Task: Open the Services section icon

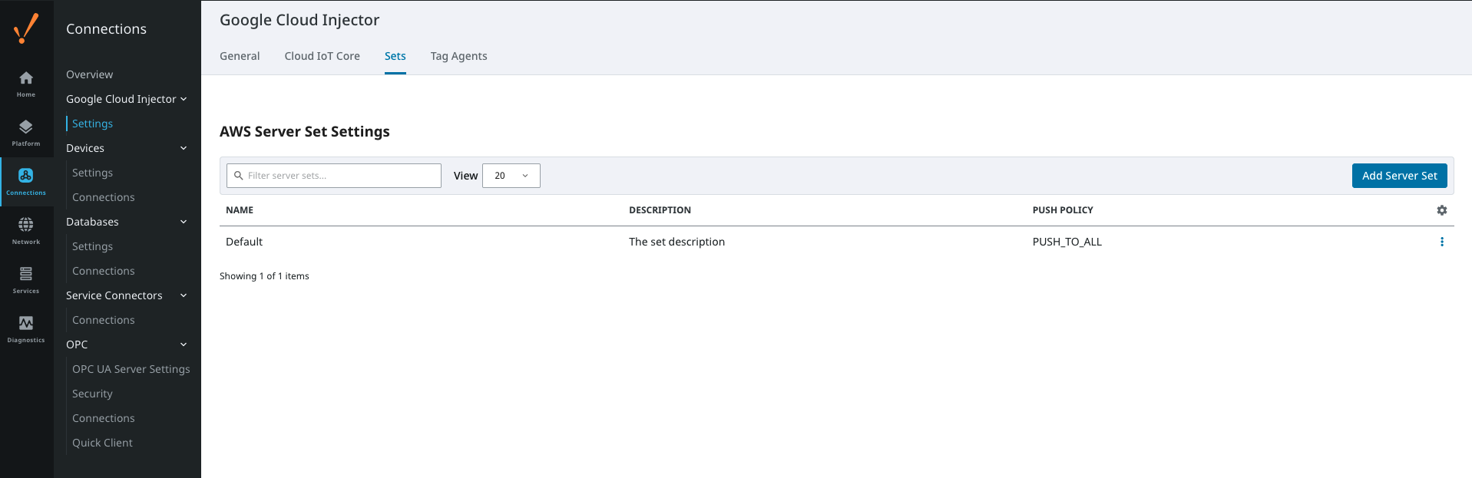Action: point(26,279)
